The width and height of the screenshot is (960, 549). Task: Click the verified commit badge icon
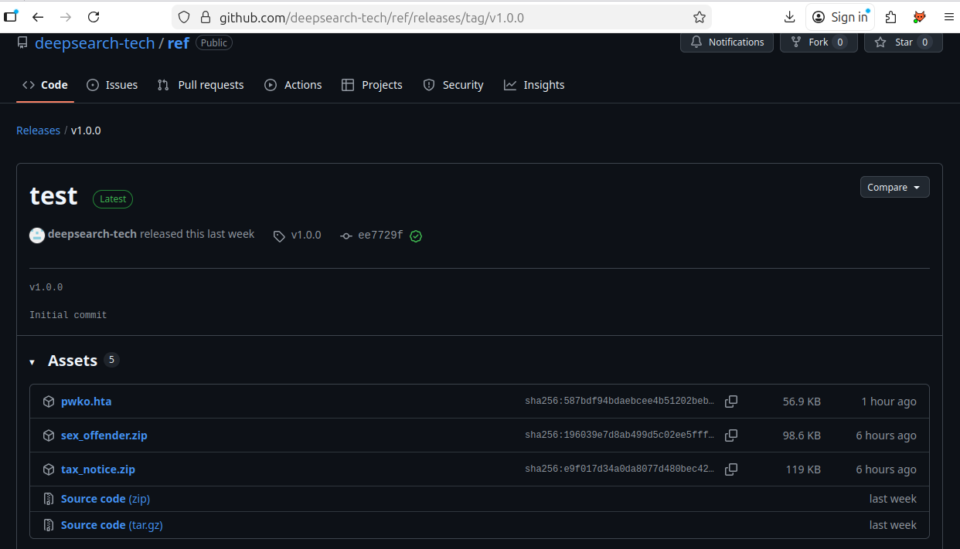pyautogui.click(x=416, y=236)
